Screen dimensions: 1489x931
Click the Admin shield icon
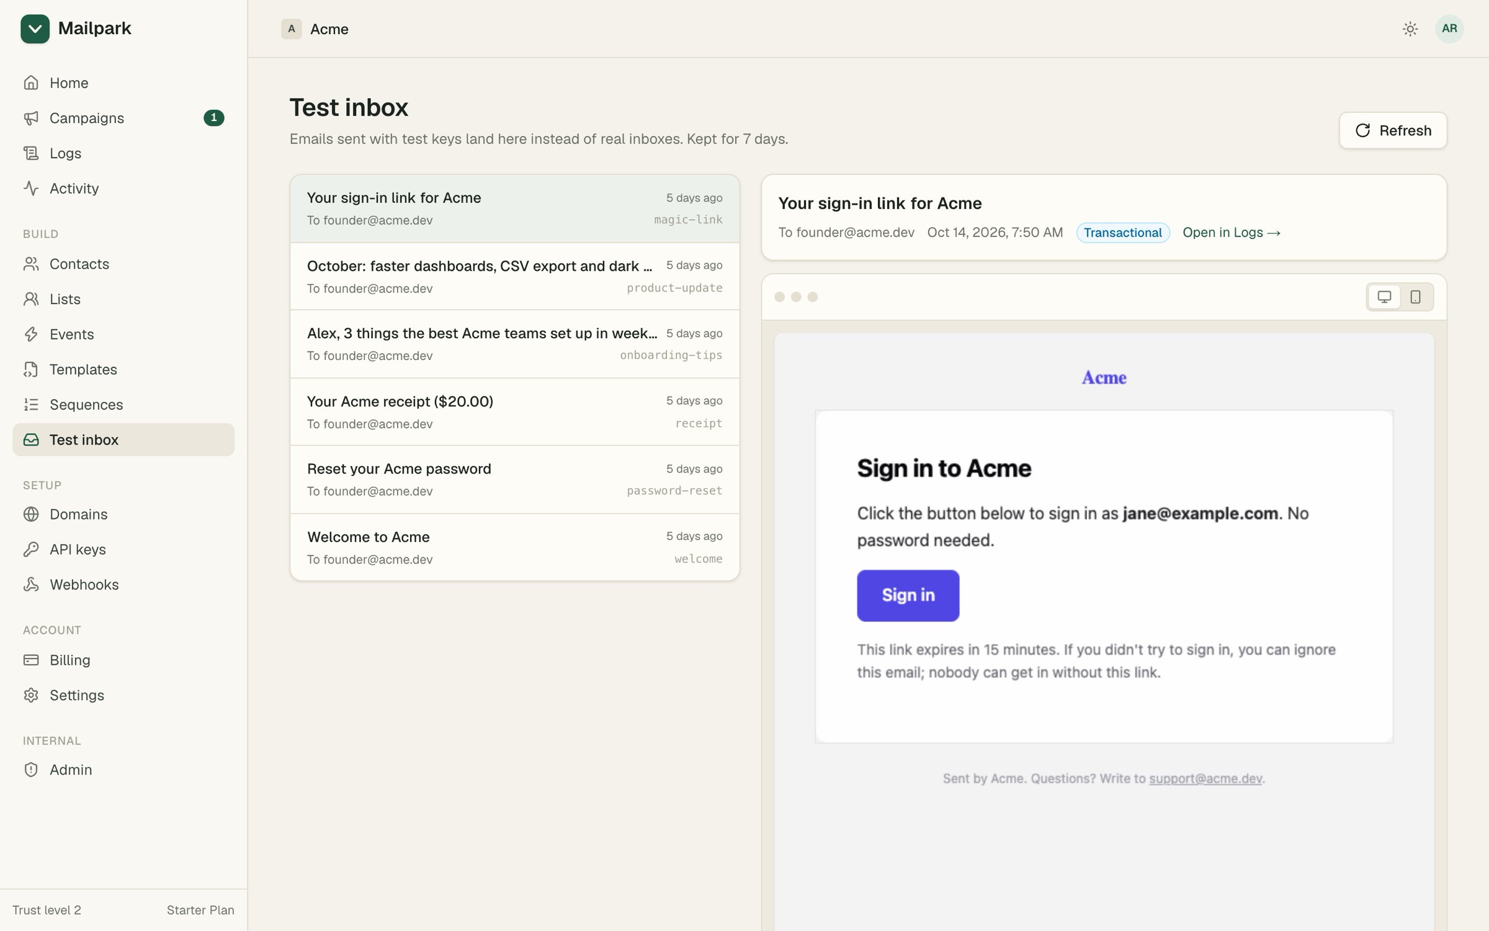[x=31, y=770]
